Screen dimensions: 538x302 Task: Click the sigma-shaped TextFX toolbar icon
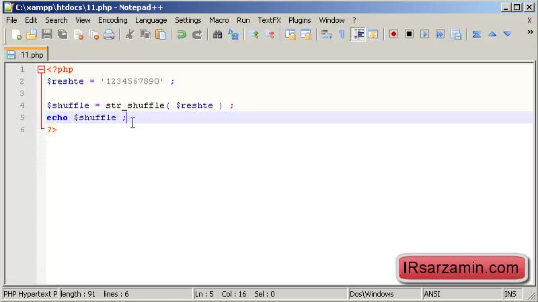(477, 35)
